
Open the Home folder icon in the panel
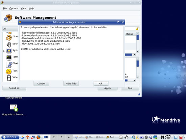pos(28,137)
